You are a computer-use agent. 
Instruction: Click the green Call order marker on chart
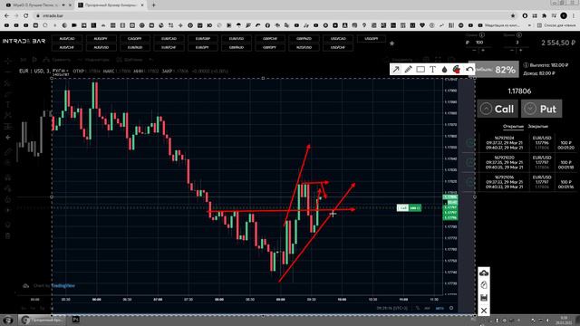point(409,207)
